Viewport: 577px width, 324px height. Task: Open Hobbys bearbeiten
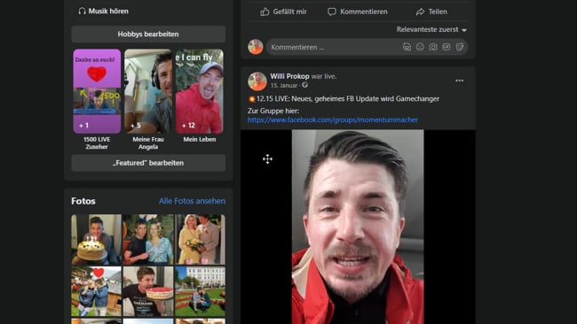tap(148, 35)
